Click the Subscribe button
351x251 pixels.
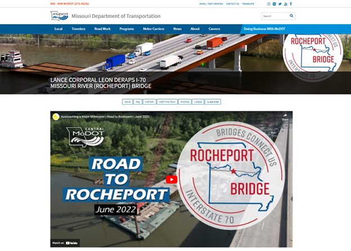pyautogui.click(x=213, y=102)
